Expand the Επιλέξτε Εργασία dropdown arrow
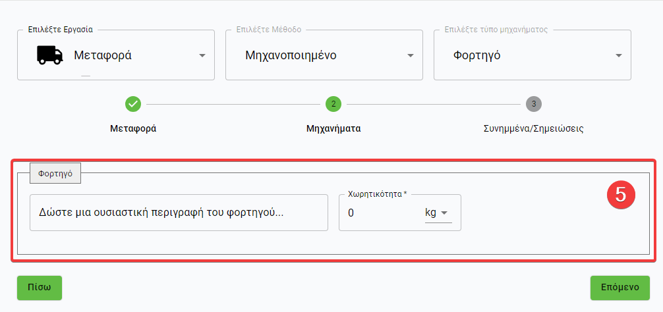This screenshot has width=663, height=312. pos(202,56)
